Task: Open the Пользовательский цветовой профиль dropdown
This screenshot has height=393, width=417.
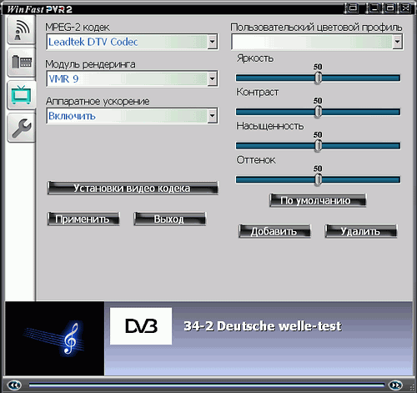Action: (x=398, y=42)
